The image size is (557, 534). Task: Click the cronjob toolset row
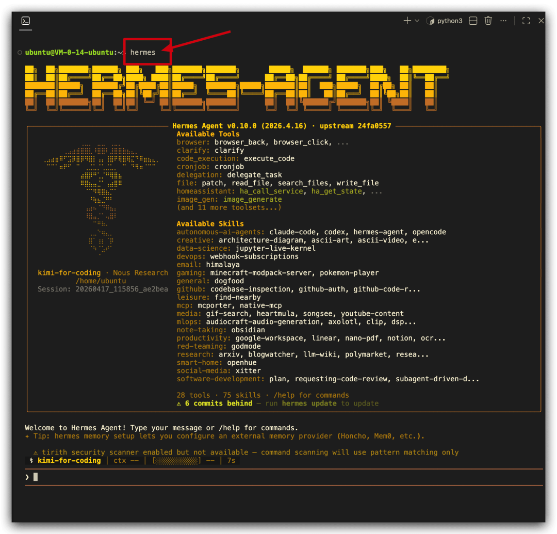210,167
